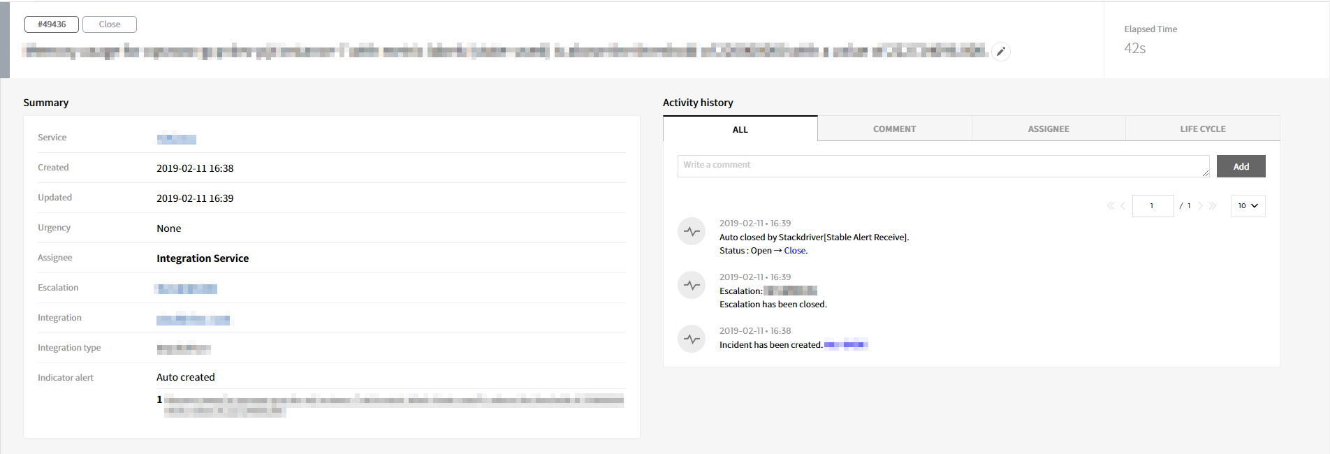
Task: Select the ALL activity tab
Action: pos(740,129)
